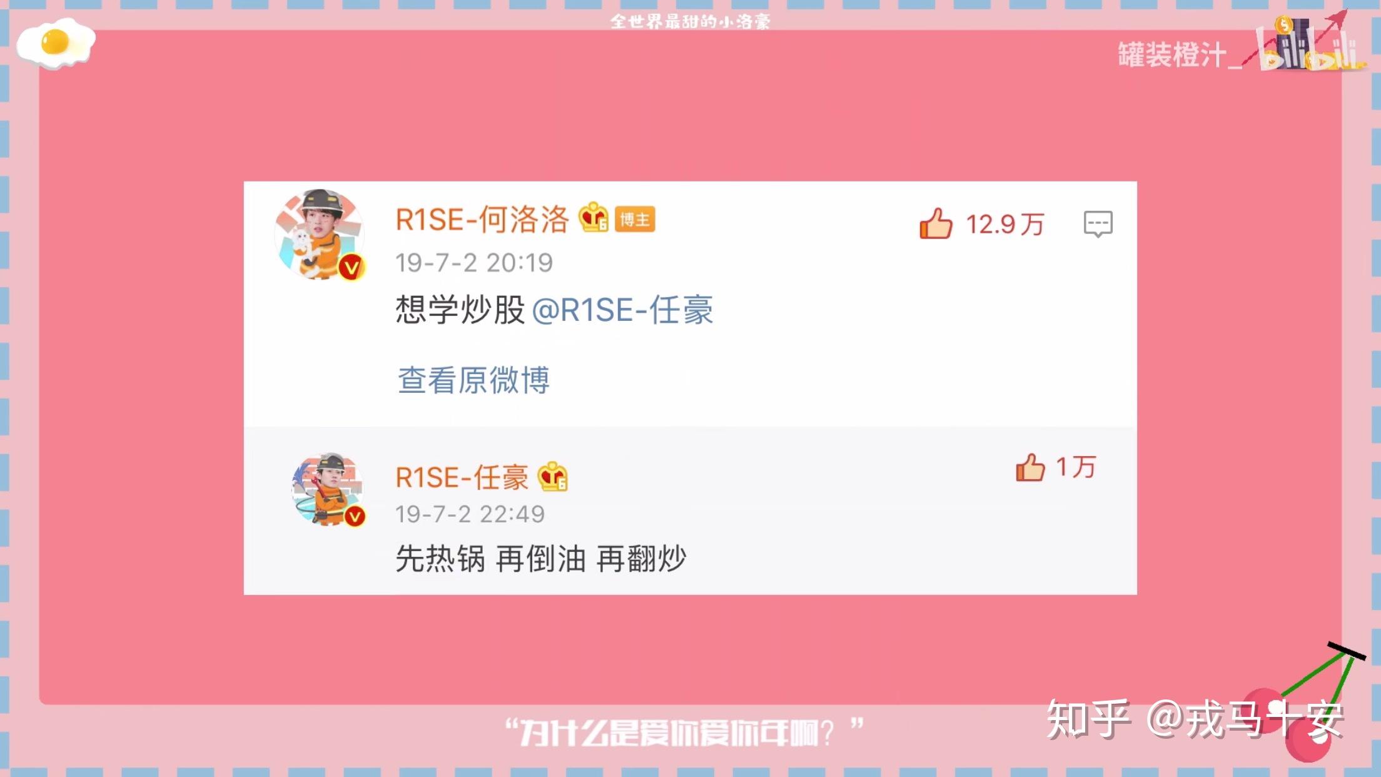Click the 知乎 @戎马十安 watermark
1381x777 pixels.
[x=1195, y=719]
